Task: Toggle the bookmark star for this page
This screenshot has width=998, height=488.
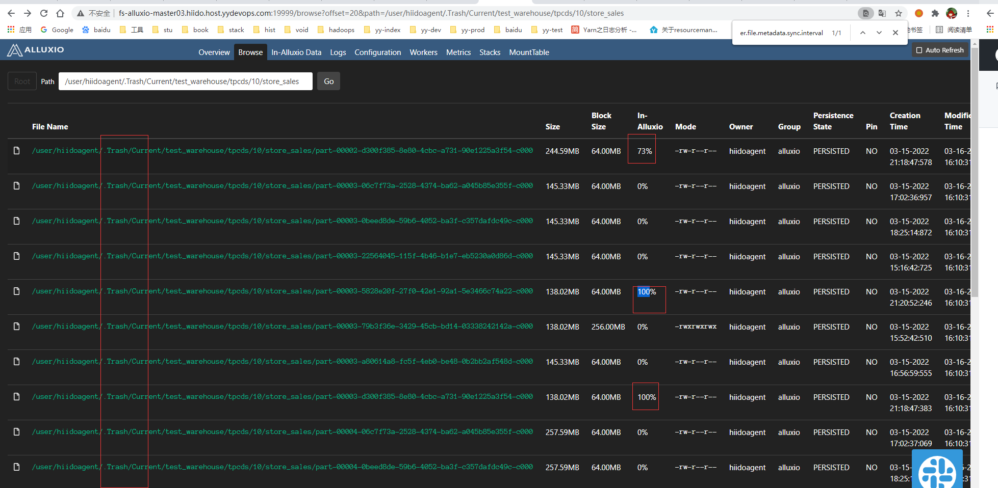Action: tap(898, 13)
